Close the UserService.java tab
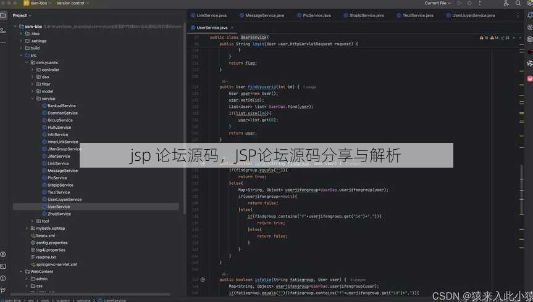This screenshot has height=302, width=533. [x=232, y=28]
